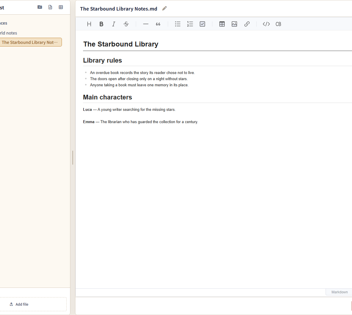The width and height of the screenshot is (352, 315).
Task: Insert a task checklist item
Action: coord(202,24)
